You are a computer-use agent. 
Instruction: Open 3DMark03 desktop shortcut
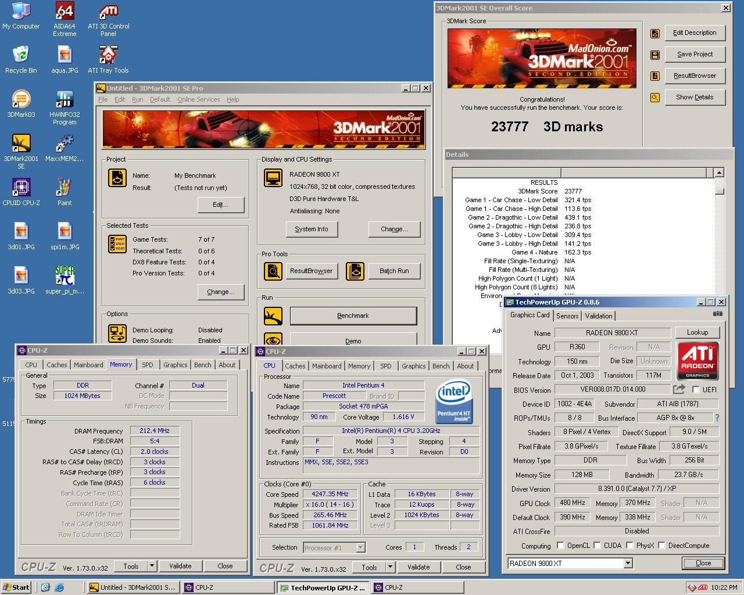(x=21, y=104)
